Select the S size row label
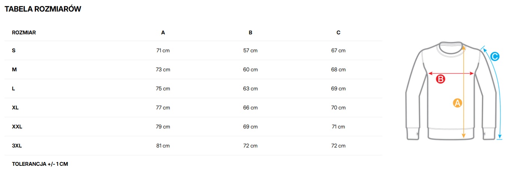 tap(14, 50)
